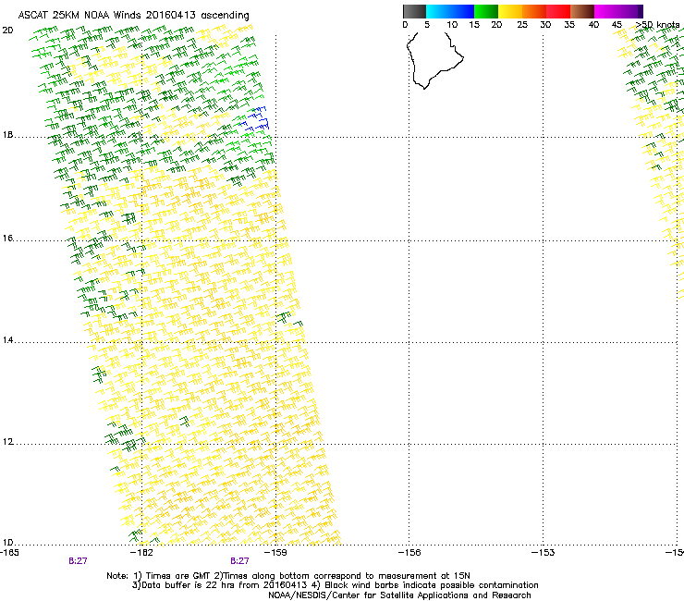Select the yellow 20-25 knots legend segment
The width and height of the screenshot is (684, 601).
coord(510,11)
